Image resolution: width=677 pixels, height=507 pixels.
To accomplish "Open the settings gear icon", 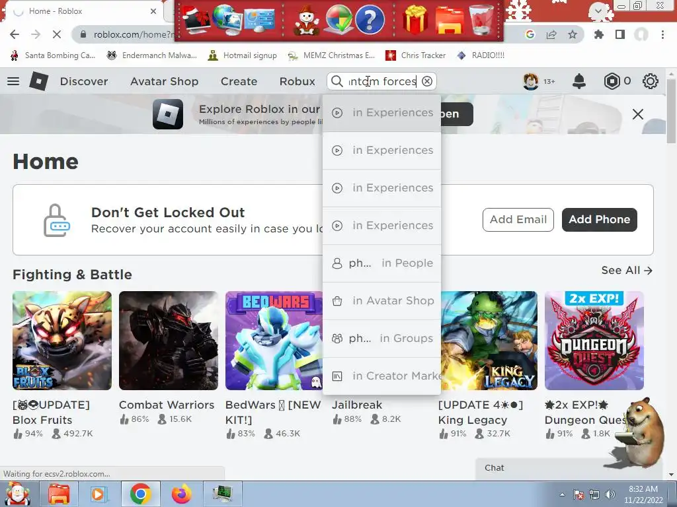I will point(651,81).
